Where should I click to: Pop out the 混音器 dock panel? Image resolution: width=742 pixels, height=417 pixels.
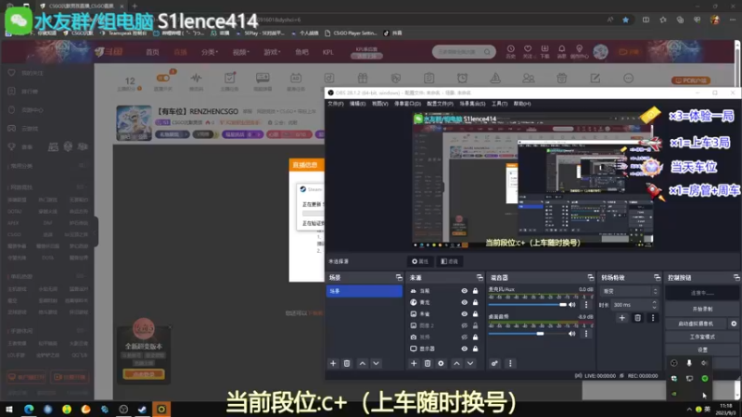pyautogui.click(x=591, y=277)
